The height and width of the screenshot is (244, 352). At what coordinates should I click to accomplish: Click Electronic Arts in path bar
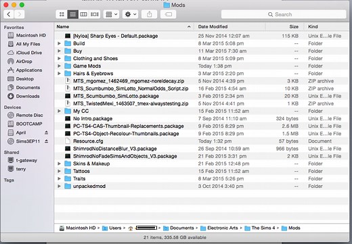point(219,228)
